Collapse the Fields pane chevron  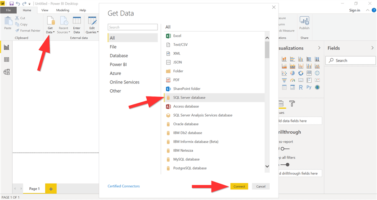pos(372,48)
